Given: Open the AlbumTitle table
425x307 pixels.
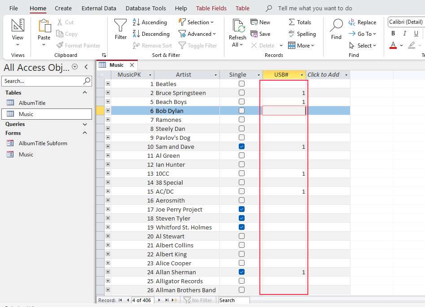Looking at the screenshot, I should pyautogui.click(x=32, y=103).
